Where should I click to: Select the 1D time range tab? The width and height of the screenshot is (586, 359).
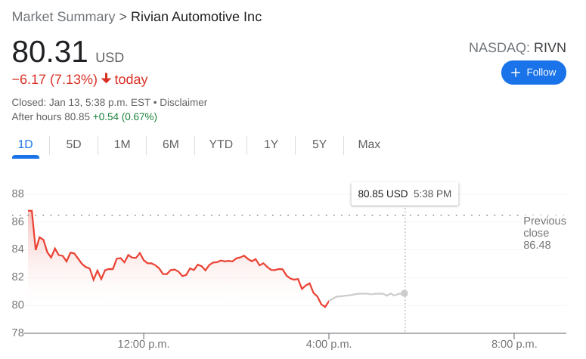click(26, 144)
